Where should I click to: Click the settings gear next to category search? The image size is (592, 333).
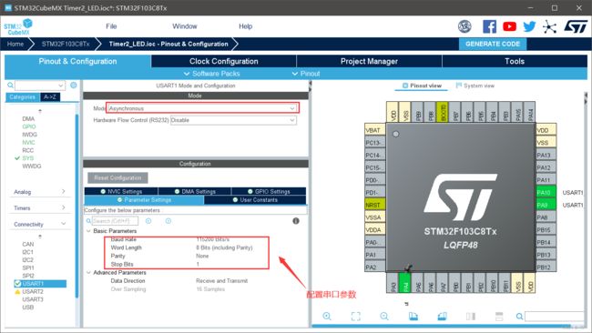point(74,86)
